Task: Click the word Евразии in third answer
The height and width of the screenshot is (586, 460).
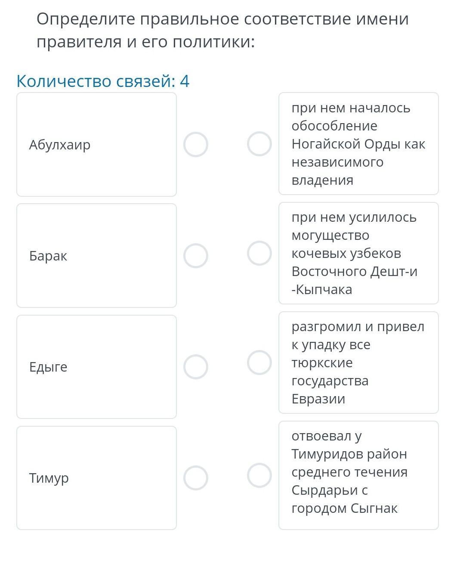Action: (x=318, y=399)
